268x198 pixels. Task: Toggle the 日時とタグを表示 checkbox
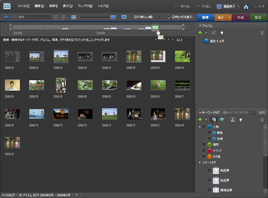tap(170, 17)
